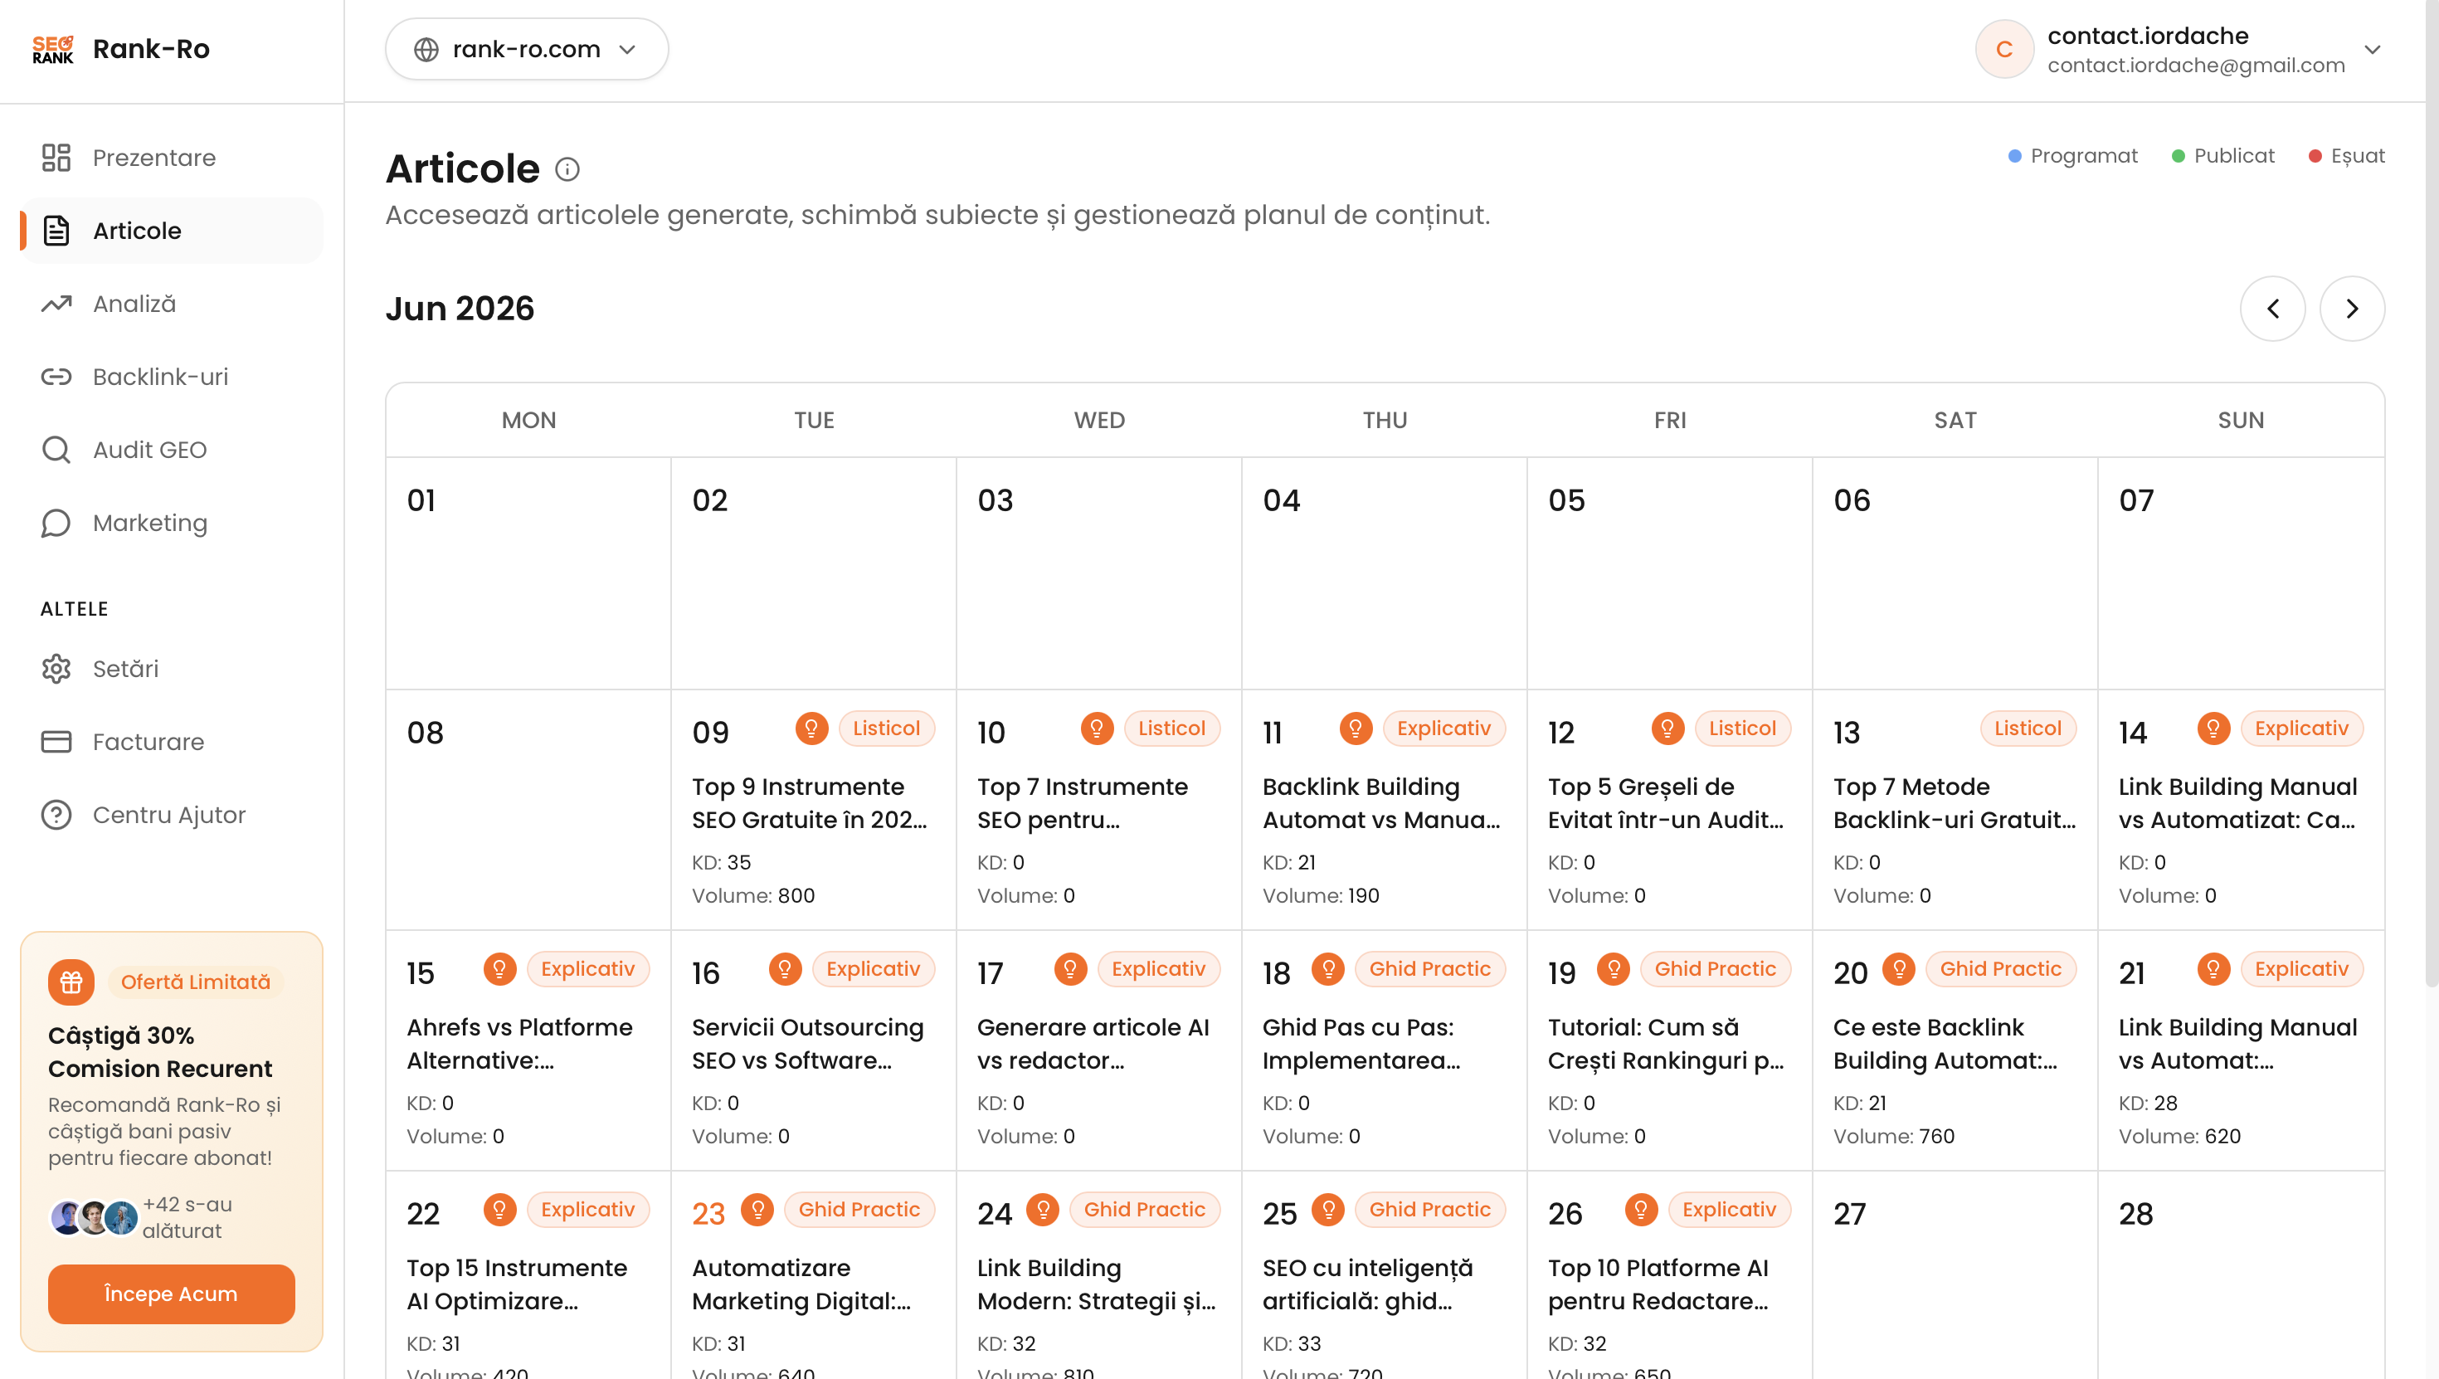Open article Automatizare Marketing Digital
The image size is (2439, 1379).
(801, 1284)
